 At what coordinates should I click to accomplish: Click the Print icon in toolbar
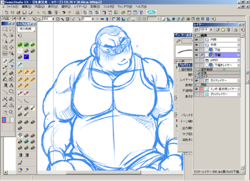tap(77, 12)
